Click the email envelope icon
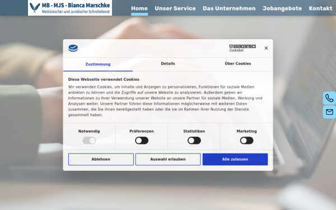The width and height of the screenshot is (336, 210). (329, 112)
